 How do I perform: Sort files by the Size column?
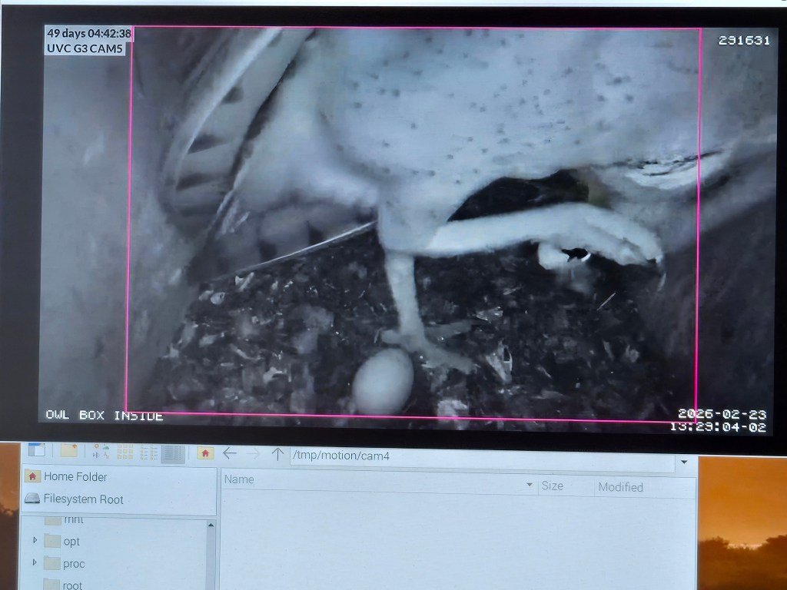coord(552,486)
